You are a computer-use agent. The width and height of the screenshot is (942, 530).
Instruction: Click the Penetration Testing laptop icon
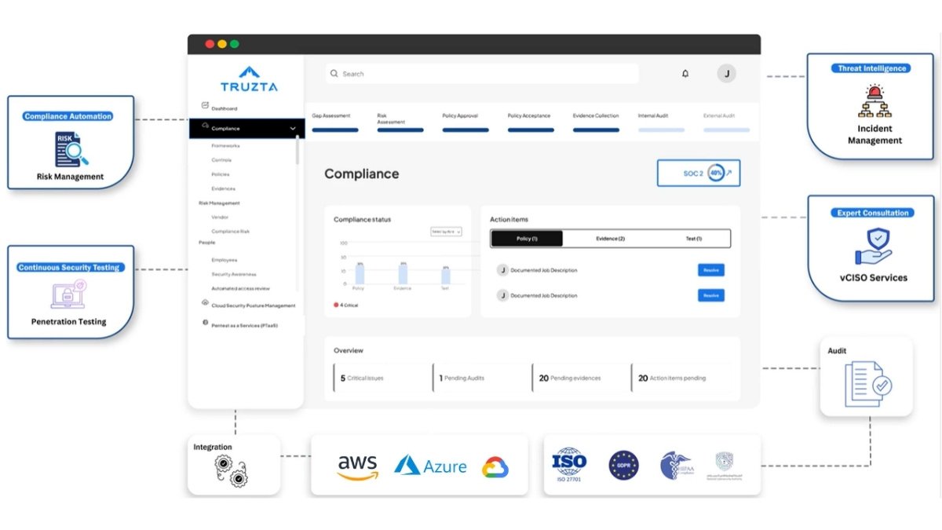pyautogui.click(x=69, y=294)
